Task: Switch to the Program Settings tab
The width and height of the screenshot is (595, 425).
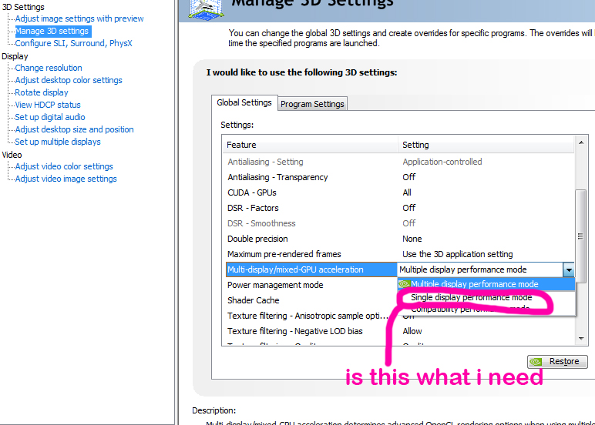Action: pos(312,104)
